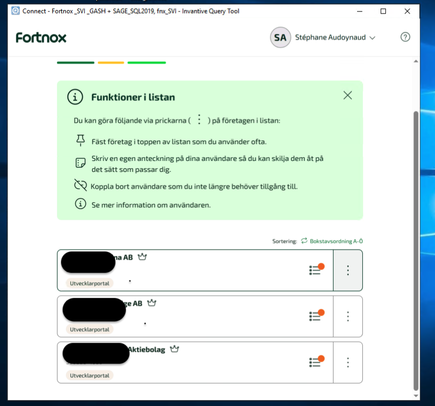Close the Funktioner i listan info box
This screenshot has height=406, width=435.
click(x=348, y=95)
